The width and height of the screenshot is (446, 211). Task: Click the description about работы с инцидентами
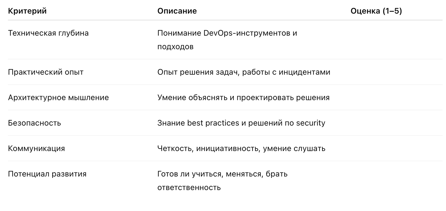(x=244, y=72)
